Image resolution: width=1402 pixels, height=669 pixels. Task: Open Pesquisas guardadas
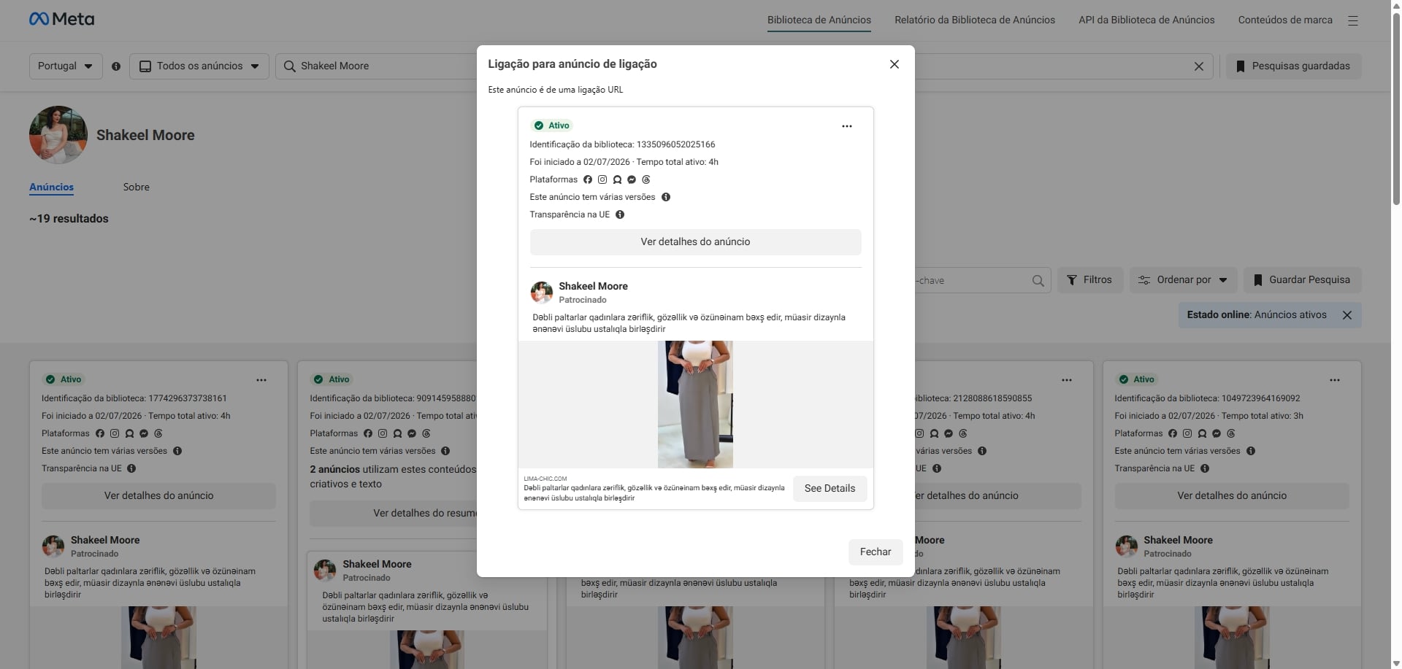point(1293,66)
